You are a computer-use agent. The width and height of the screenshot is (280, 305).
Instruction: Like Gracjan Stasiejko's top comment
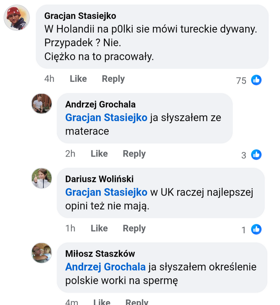pos(78,79)
